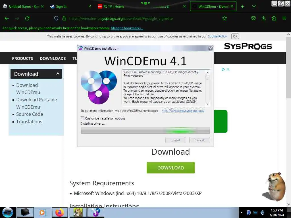291x218 pixels.
Task: Close the ad with the X icon
Action: point(228,69)
